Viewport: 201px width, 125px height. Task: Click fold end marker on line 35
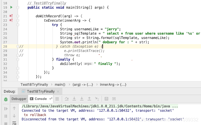pyautogui.click(x=18, y=77)
